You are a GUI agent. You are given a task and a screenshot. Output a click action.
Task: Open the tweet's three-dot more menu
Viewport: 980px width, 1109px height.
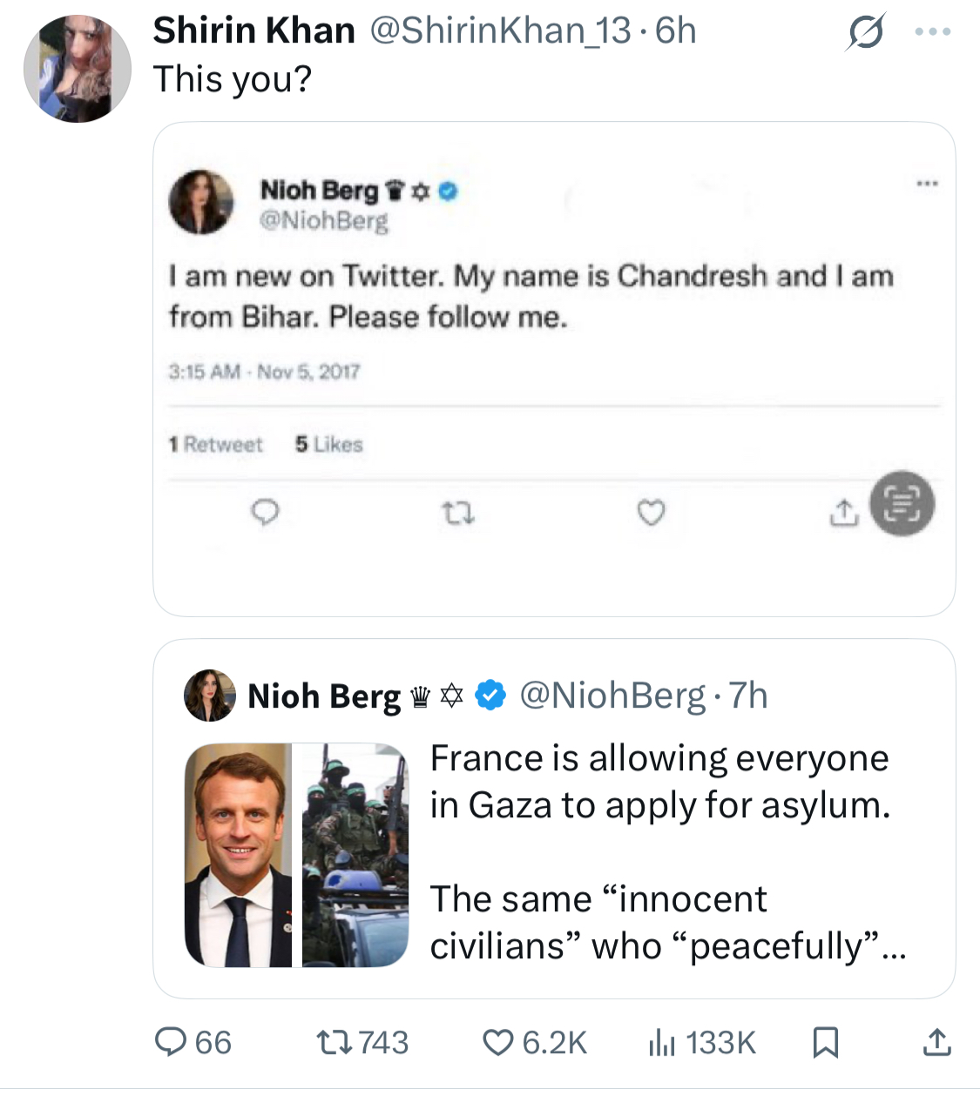(x=933, y=32)
